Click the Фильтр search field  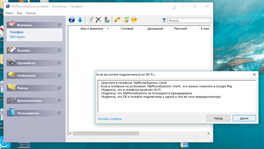tap(189, 21)
